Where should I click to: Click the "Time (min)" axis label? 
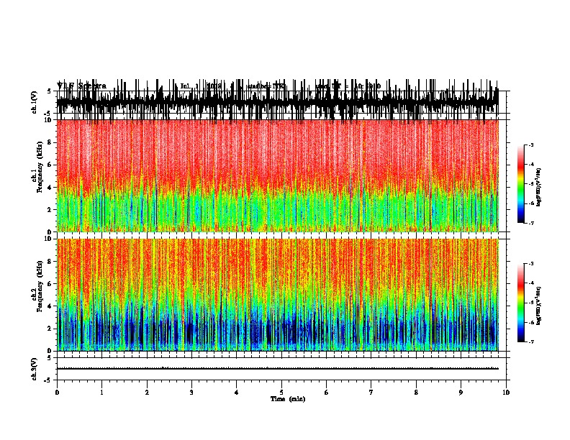click(x=288, y=399)
